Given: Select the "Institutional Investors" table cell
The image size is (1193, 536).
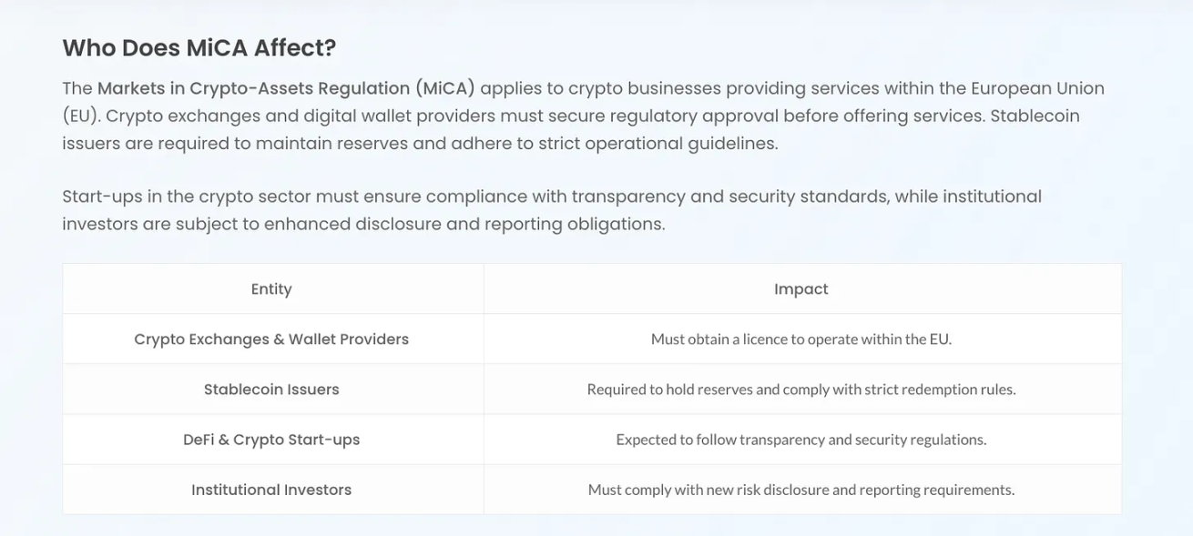Looking at the screenshot, I should click(x=271, y=490).
